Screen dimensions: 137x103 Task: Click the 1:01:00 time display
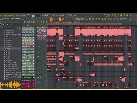(x=72, y=15)
